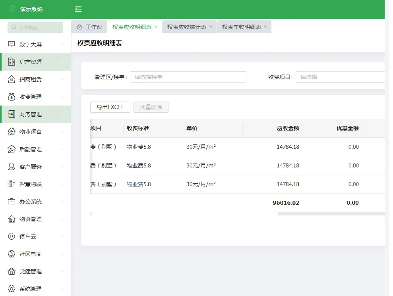Click the 客户服务 person icon
The width and height of the screenshot is (393, 296).
[x=12, y=167]
